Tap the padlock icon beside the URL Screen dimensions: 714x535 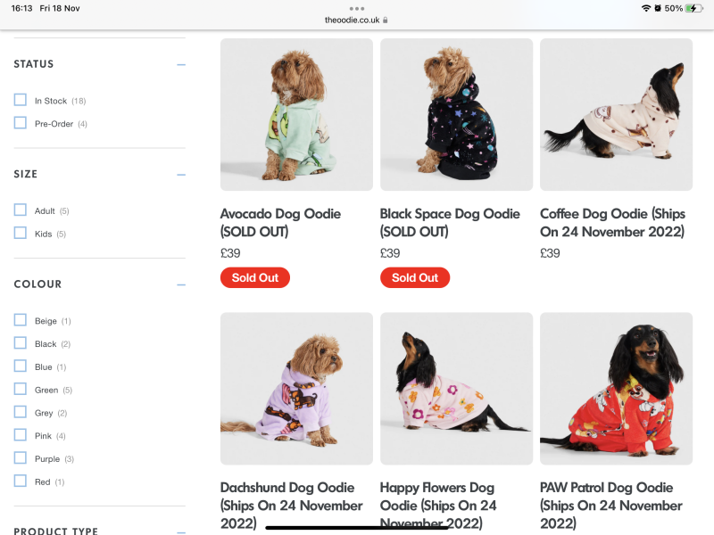386,20
